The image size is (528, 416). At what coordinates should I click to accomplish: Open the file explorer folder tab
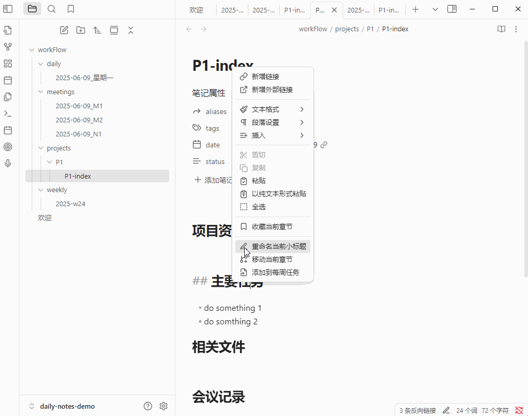coord(32,9)
